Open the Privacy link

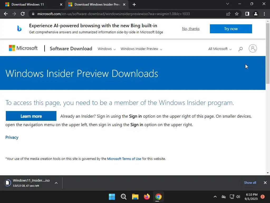(12, 137)
